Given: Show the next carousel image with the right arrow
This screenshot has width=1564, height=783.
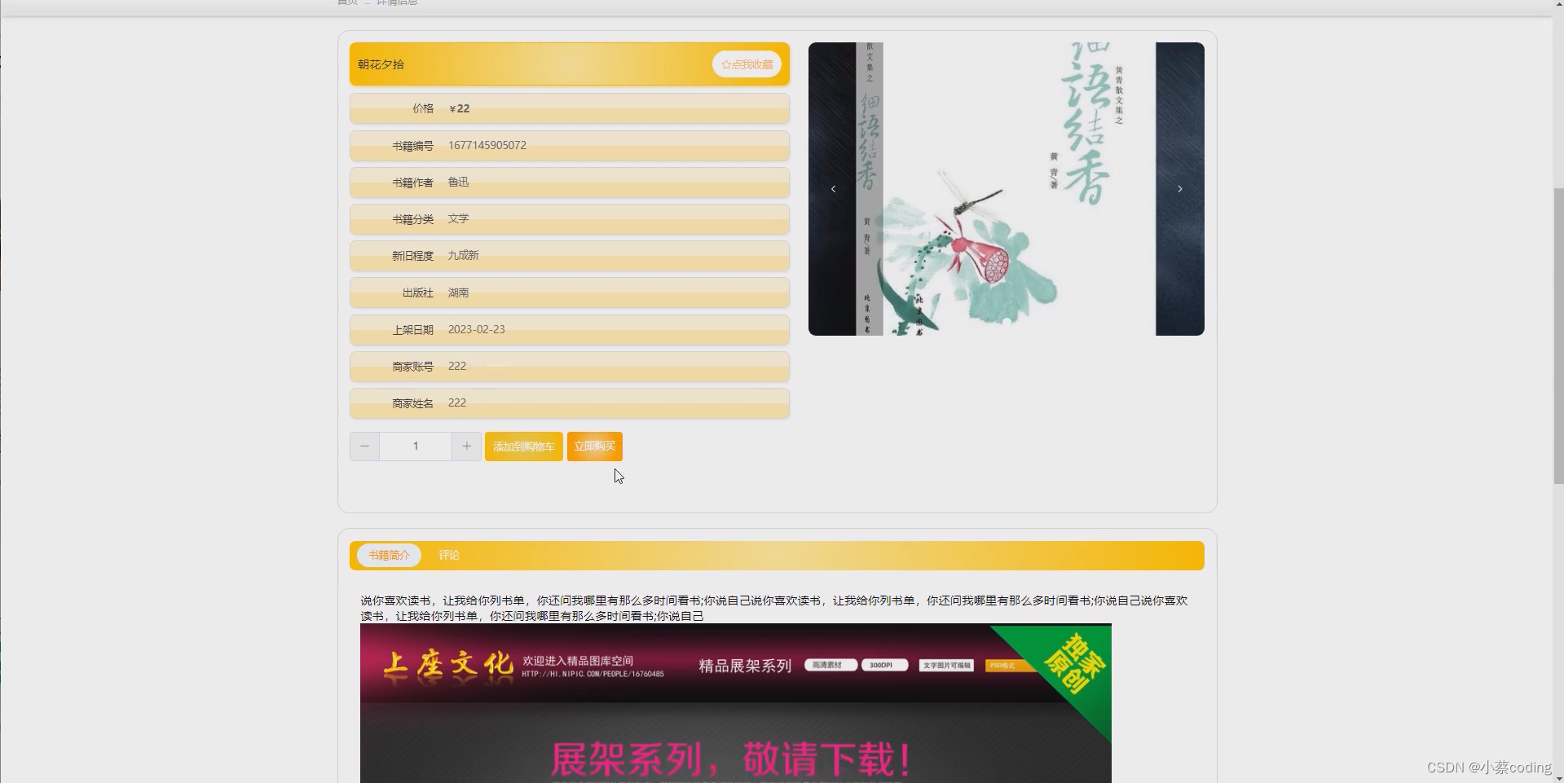Looking at the screenshot, I should click(1179, 189).
